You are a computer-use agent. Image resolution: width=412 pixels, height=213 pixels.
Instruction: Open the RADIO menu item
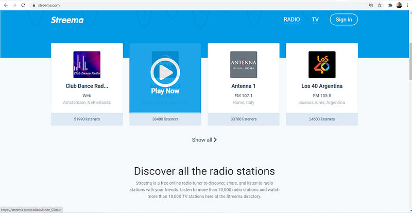(291, 20)
